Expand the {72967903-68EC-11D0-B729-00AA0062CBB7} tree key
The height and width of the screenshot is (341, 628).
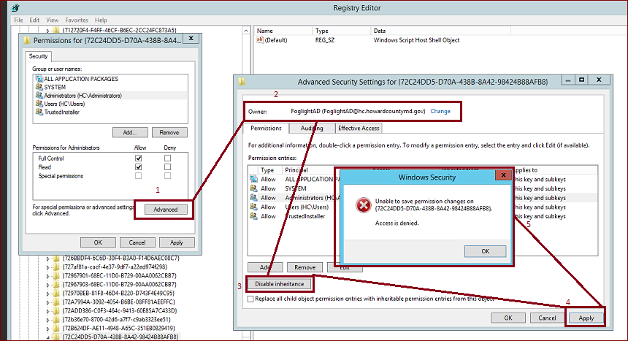click(x=47, y=285)
